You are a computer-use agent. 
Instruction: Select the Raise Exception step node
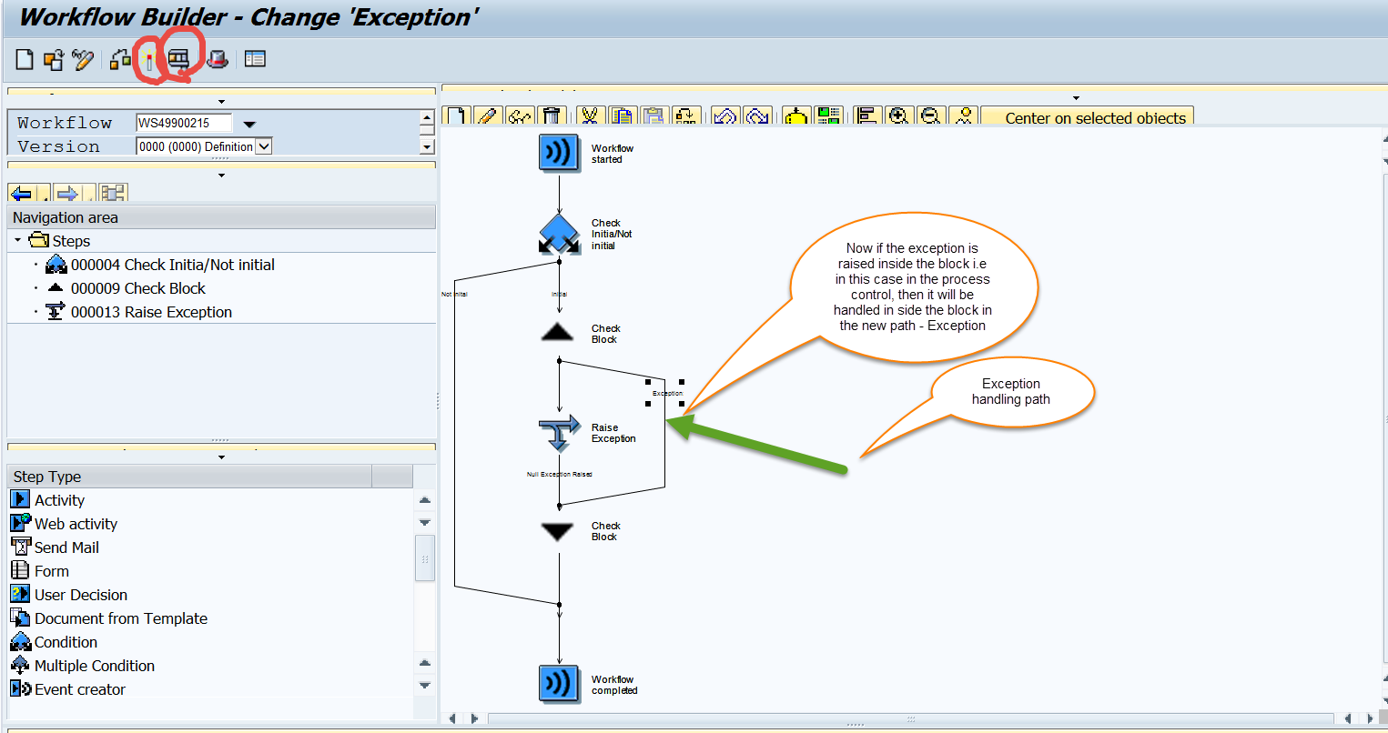point(559,433)
